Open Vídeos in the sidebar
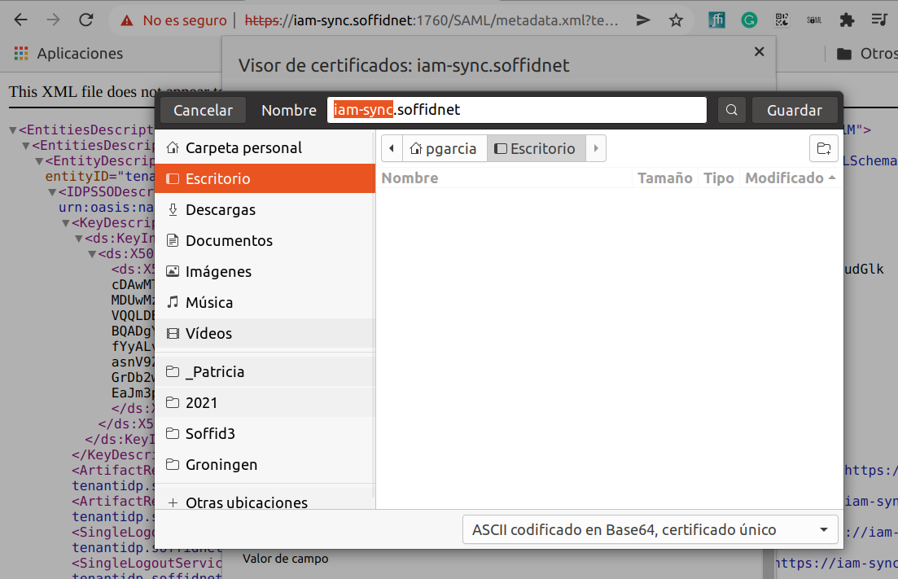 pyautogui.click(x=265, y=333)
